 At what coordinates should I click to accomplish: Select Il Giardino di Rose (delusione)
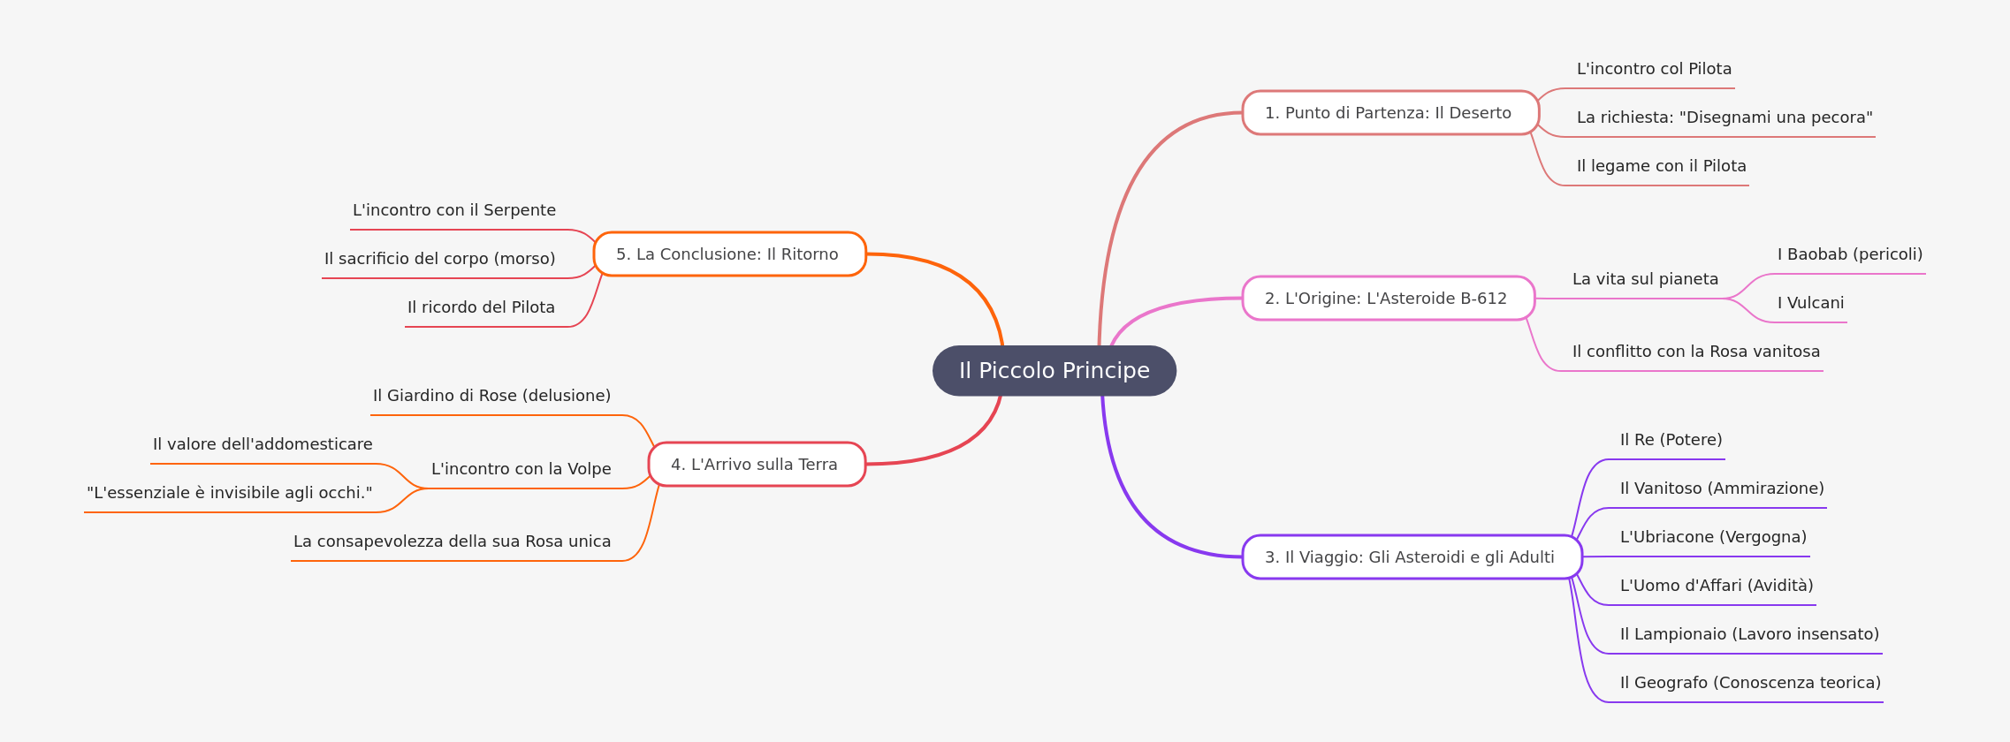491,396
